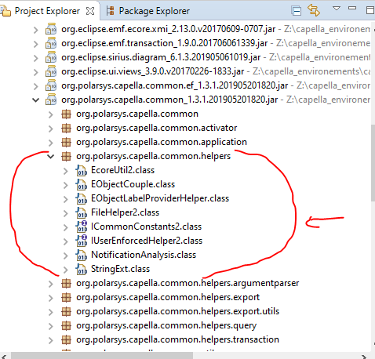This screenshot has width=375, height=359.
Task: Click jar icon of org.polarsys.capella.common.ef
Action: tap(51, 85)
